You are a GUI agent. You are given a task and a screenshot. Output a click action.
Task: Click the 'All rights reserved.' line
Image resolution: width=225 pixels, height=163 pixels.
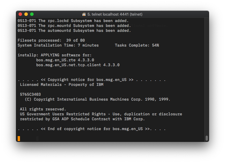click(43, 109)
